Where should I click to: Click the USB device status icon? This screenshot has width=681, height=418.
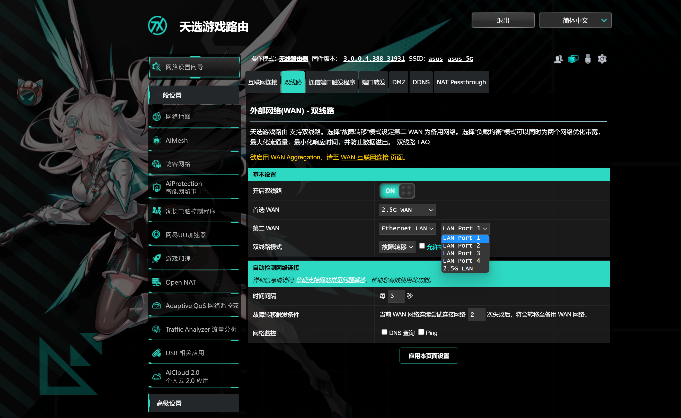click(x=588, y=59)
